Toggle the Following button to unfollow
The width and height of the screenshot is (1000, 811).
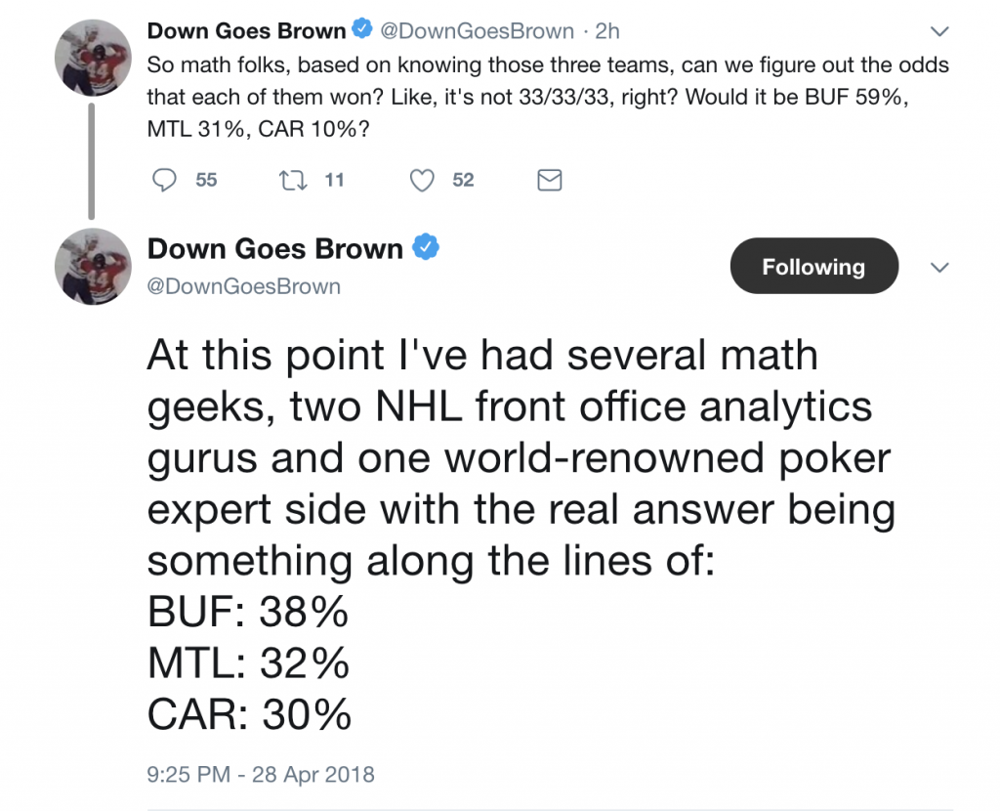[x=814, y=266]
